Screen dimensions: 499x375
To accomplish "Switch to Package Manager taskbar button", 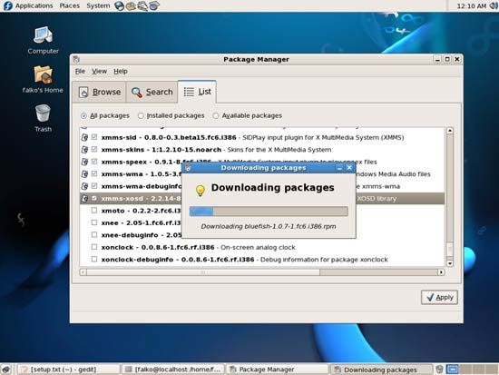I will (277, 370).
